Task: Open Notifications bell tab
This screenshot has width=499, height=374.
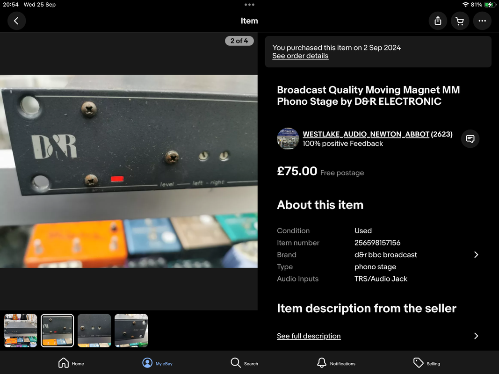Action: (x=336, y=363)
